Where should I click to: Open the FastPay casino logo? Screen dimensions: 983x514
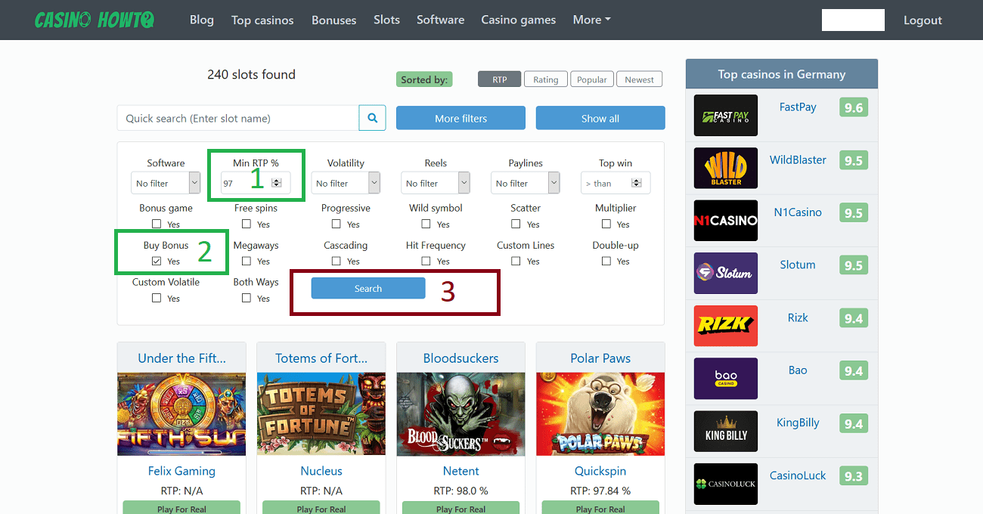pos(726,116)
